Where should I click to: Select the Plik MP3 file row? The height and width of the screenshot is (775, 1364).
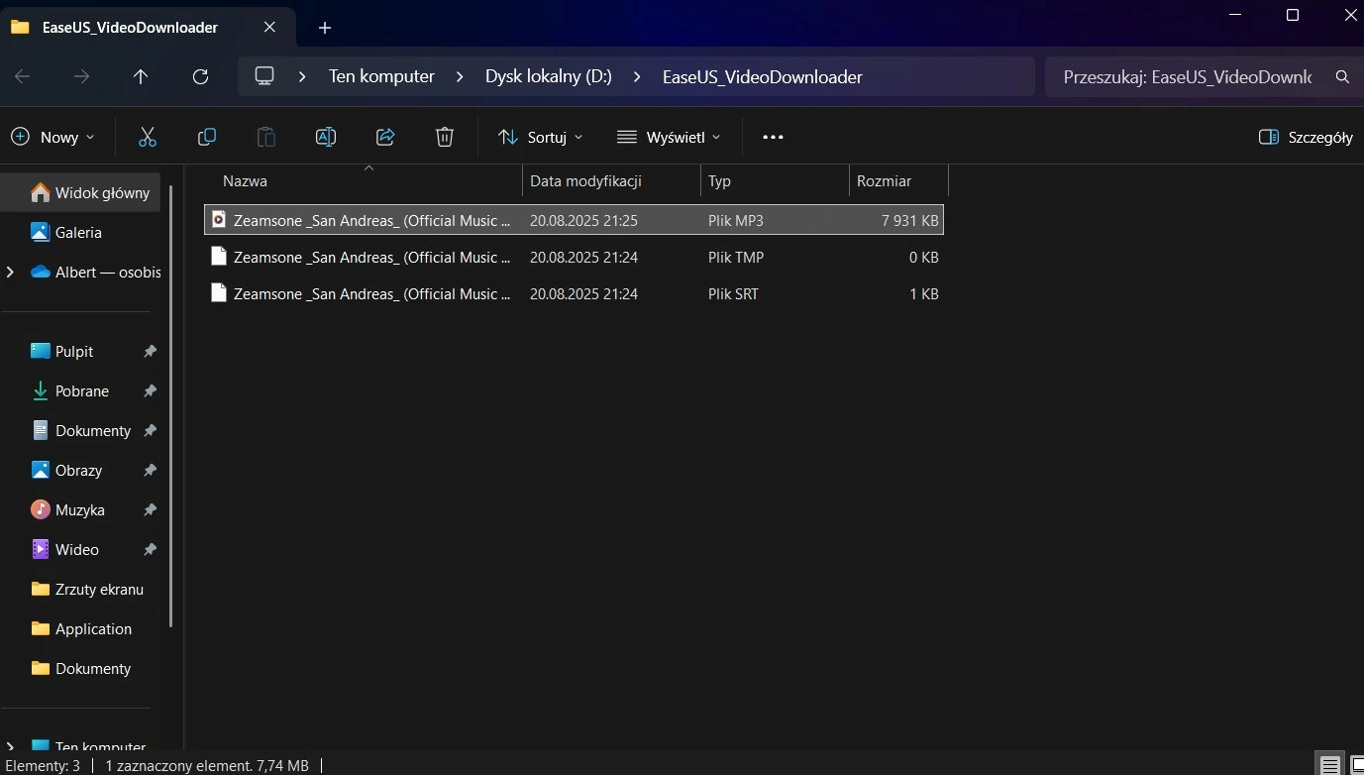coord(574,220)
